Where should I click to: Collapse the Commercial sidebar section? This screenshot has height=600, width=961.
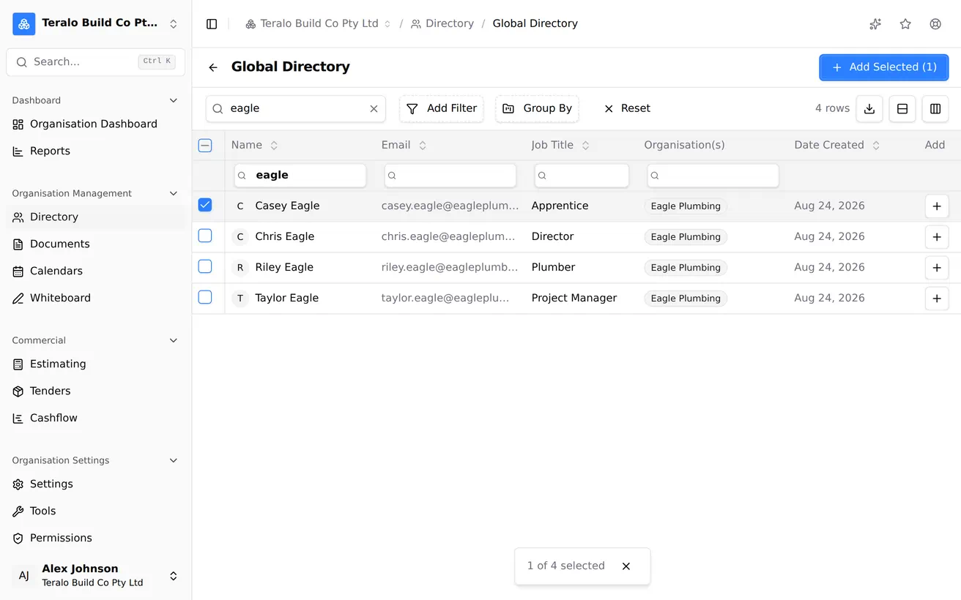tap(174, 340)
